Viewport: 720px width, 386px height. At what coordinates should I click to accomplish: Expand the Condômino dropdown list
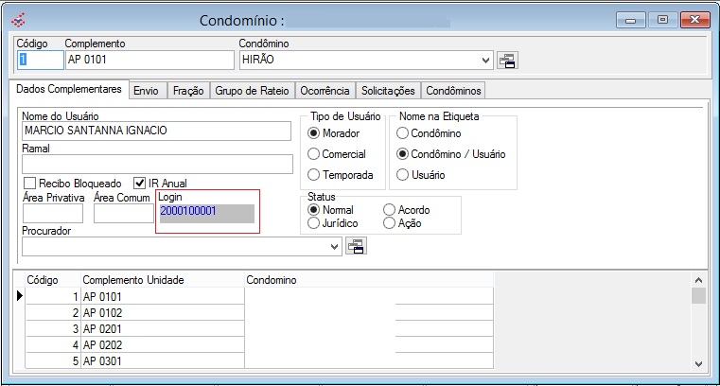click(x=486, y=61)
